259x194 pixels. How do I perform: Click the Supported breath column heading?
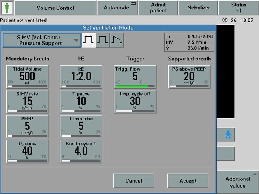(189, 59)
